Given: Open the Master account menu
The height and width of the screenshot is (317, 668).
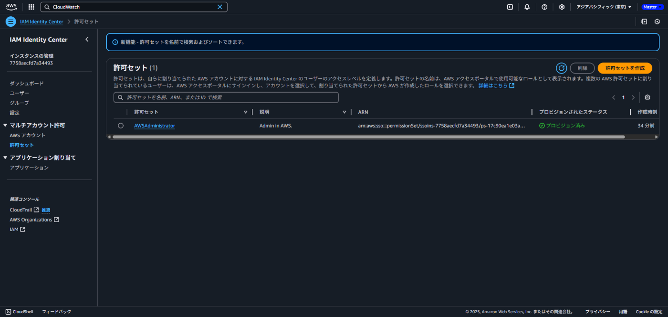Looking at the screenshot, I should (x=652, y=7).
